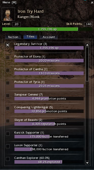
Task: Check the Protector of Cantha title
Action: (8, 70)
